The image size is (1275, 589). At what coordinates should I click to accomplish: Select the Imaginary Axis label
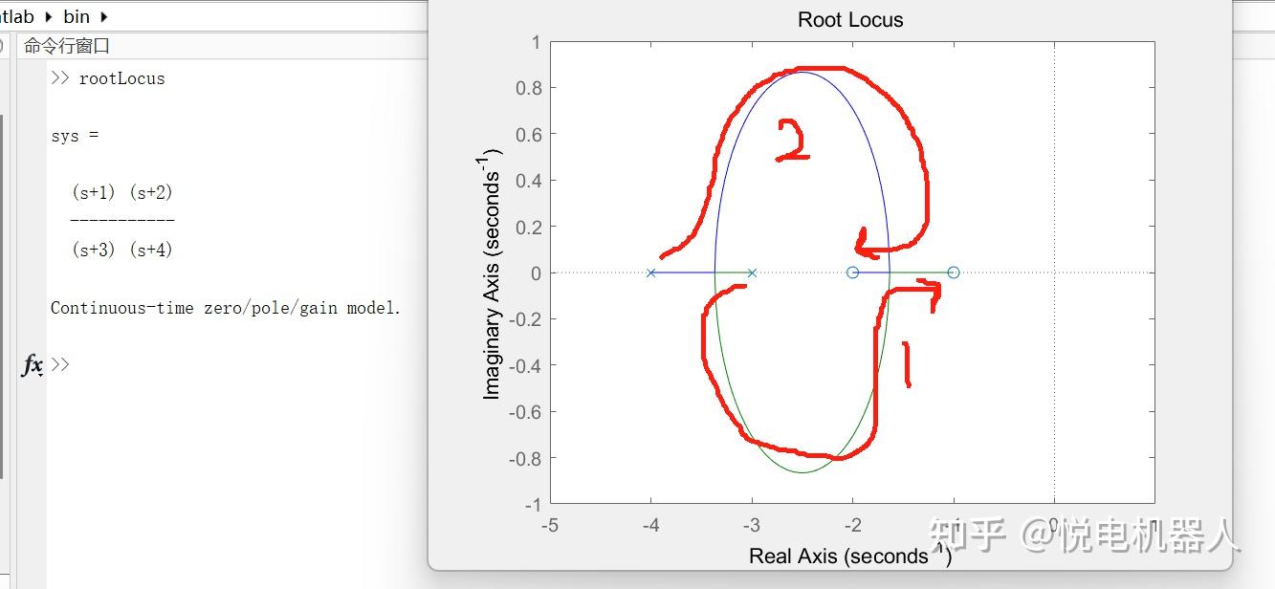coord(492,273)
